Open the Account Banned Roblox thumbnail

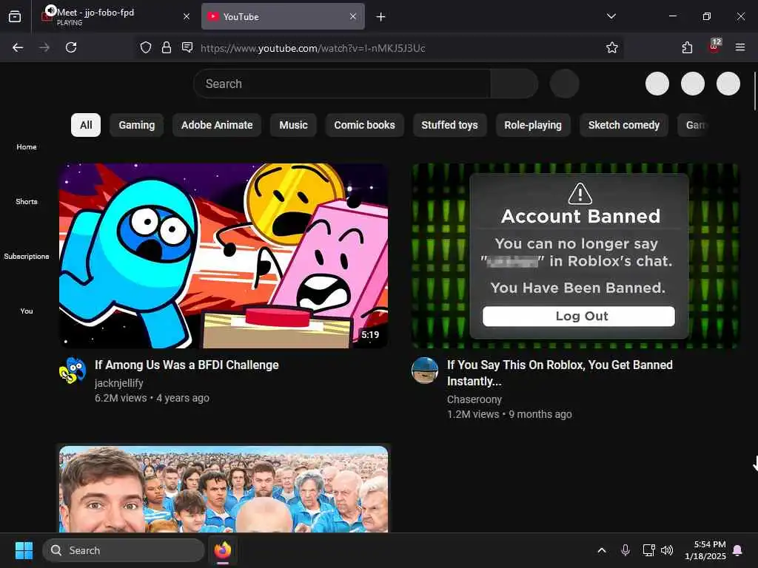575,255
